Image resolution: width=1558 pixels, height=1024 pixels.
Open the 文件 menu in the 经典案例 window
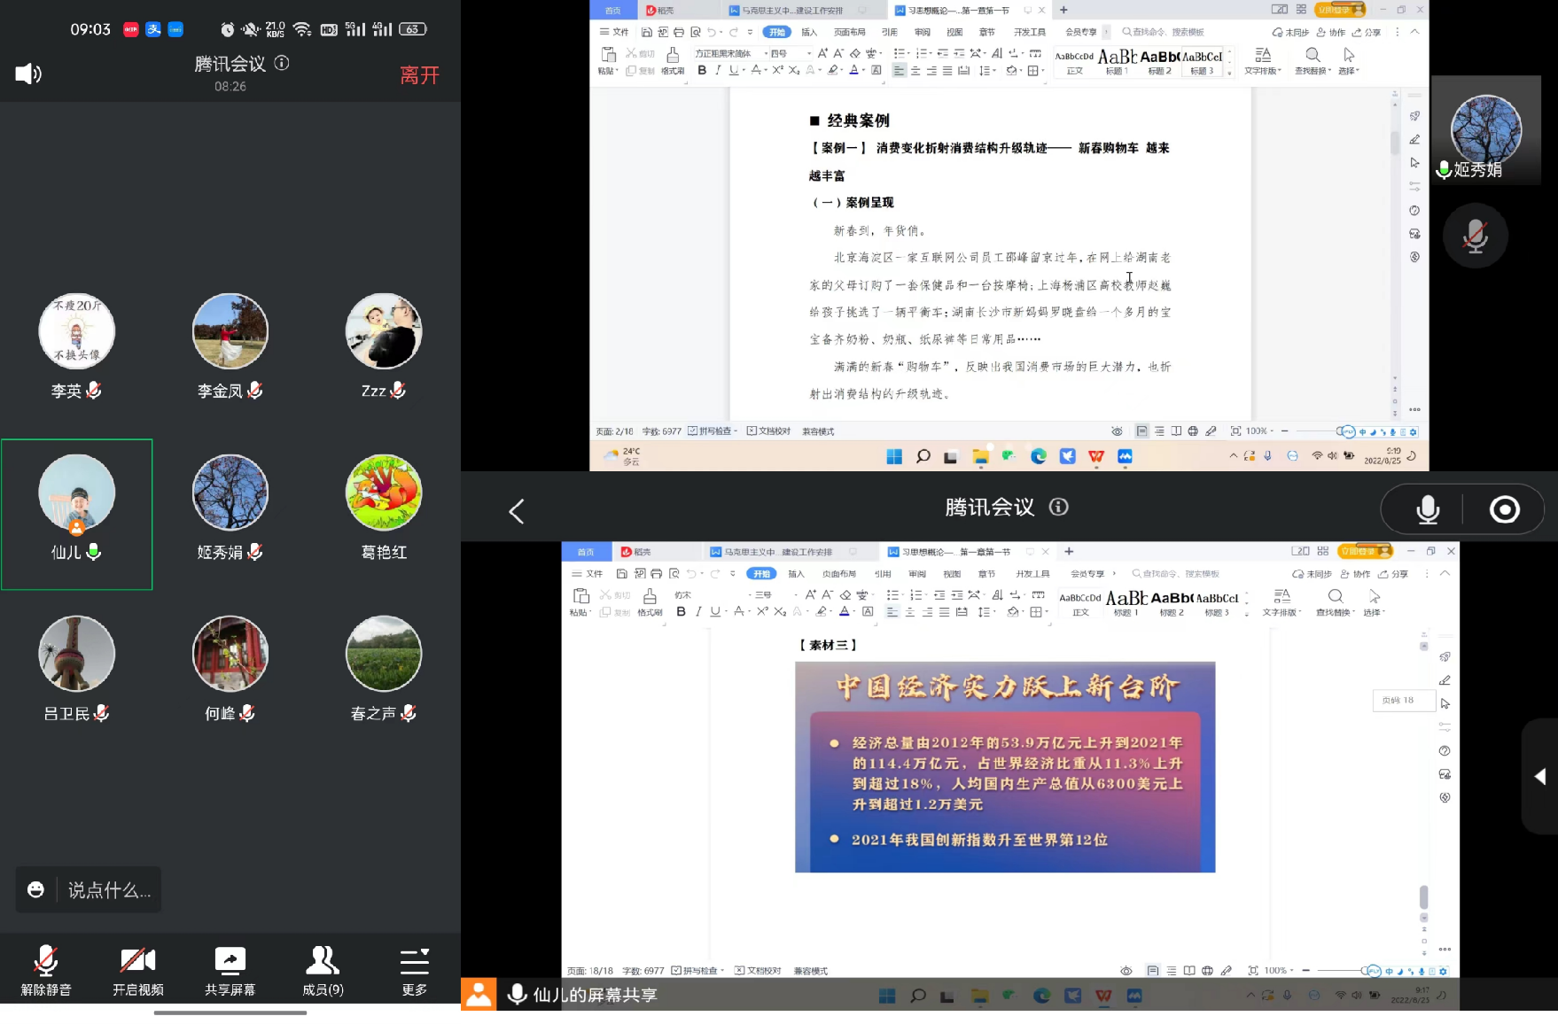[x=614, y=32]
